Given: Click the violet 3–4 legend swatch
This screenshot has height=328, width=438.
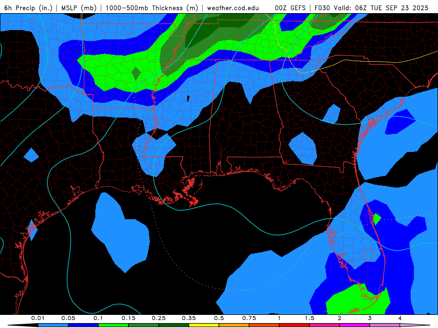Looking at the screenshot, I should click(385, 325).
